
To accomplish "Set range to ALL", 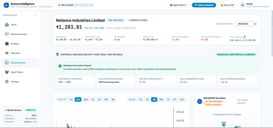I will [x=182, y=100].
